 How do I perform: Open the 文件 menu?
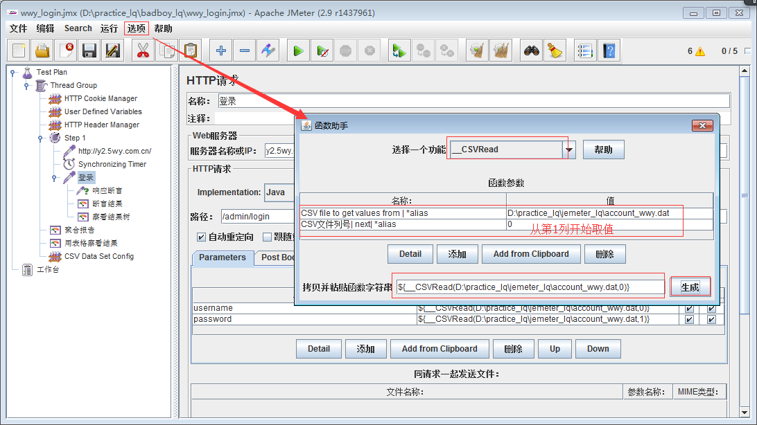[x=18, y=28]
